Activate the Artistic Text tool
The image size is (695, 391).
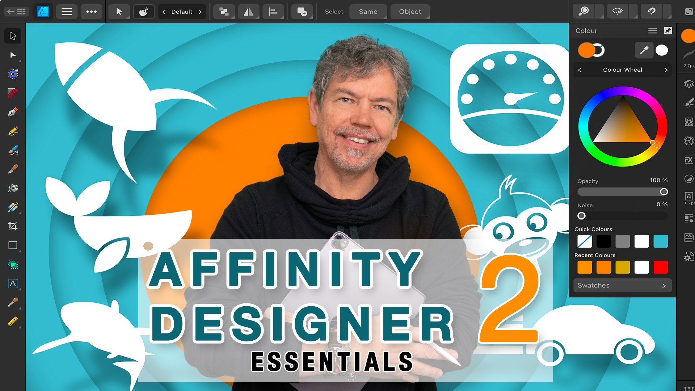click(13, 283)
